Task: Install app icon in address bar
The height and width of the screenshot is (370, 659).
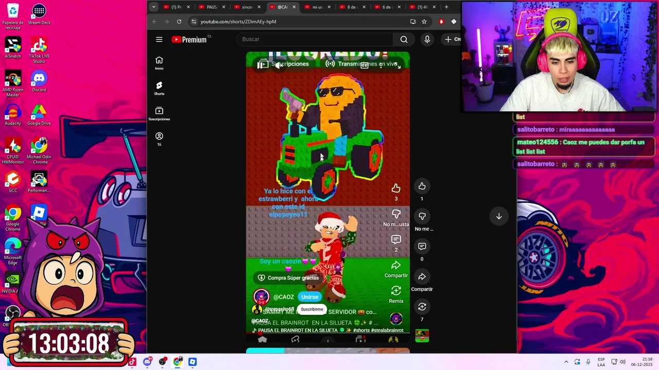Action: click(413, 22)
